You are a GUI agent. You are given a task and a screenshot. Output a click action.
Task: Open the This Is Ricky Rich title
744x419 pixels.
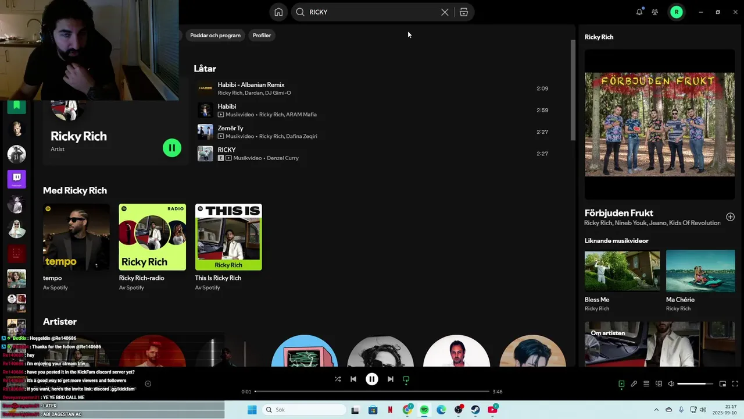click(x=218, y=278)
